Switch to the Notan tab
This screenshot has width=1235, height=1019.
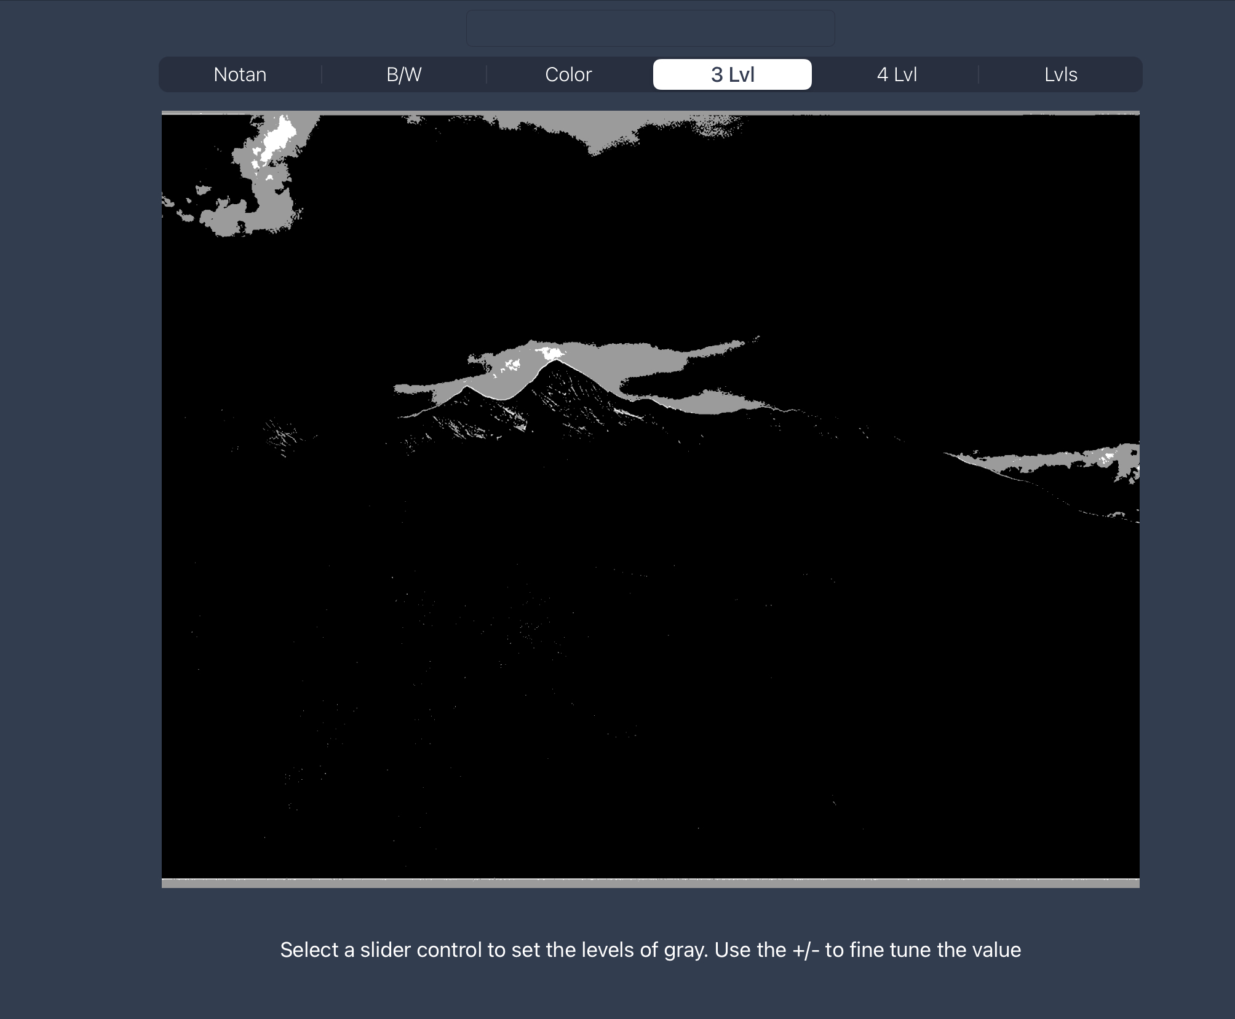240,74
